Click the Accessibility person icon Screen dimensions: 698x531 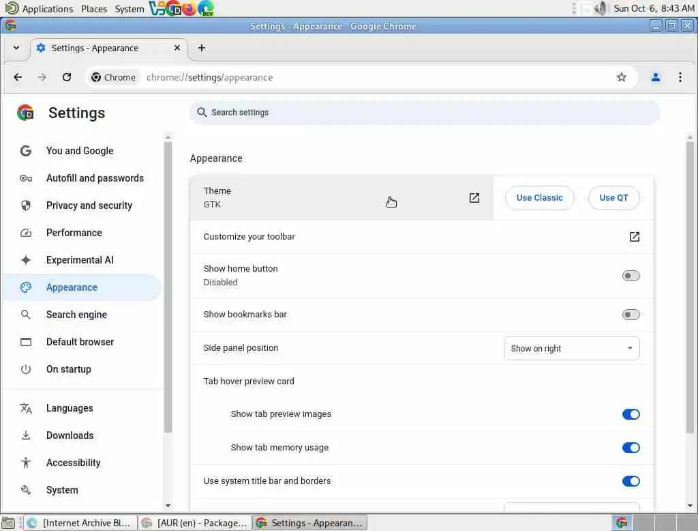click(x=26, y=463)
